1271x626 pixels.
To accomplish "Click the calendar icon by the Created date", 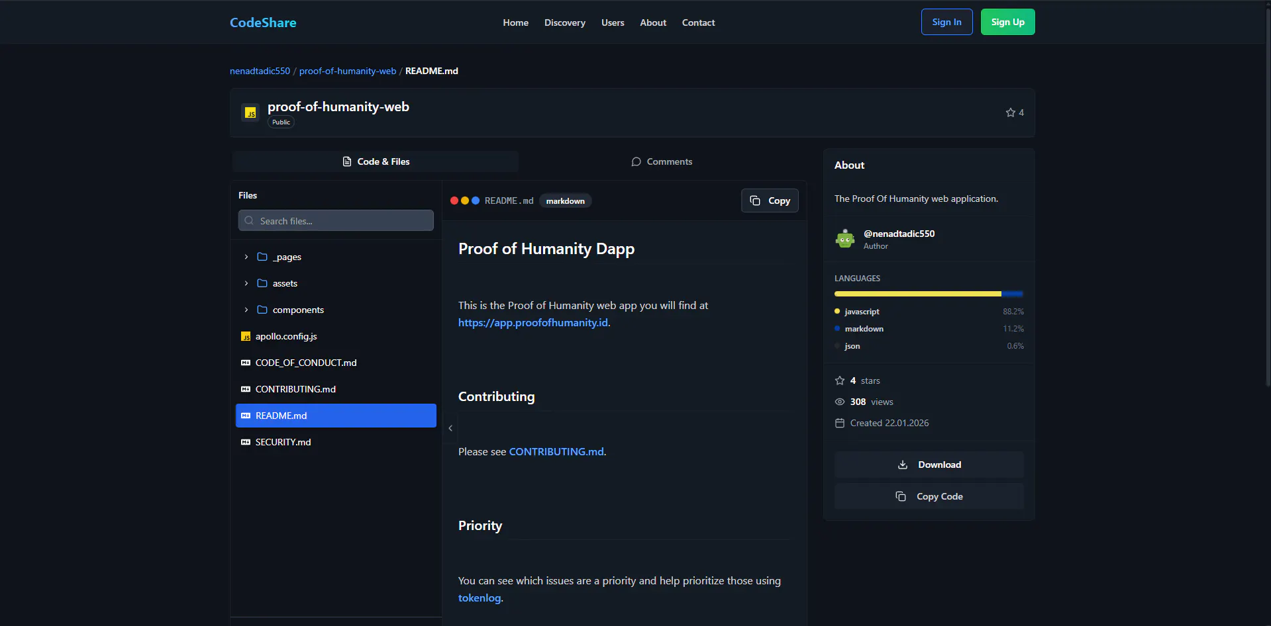I will click(x=840, y=423).
